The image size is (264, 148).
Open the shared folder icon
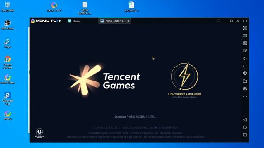click(245, 81)
